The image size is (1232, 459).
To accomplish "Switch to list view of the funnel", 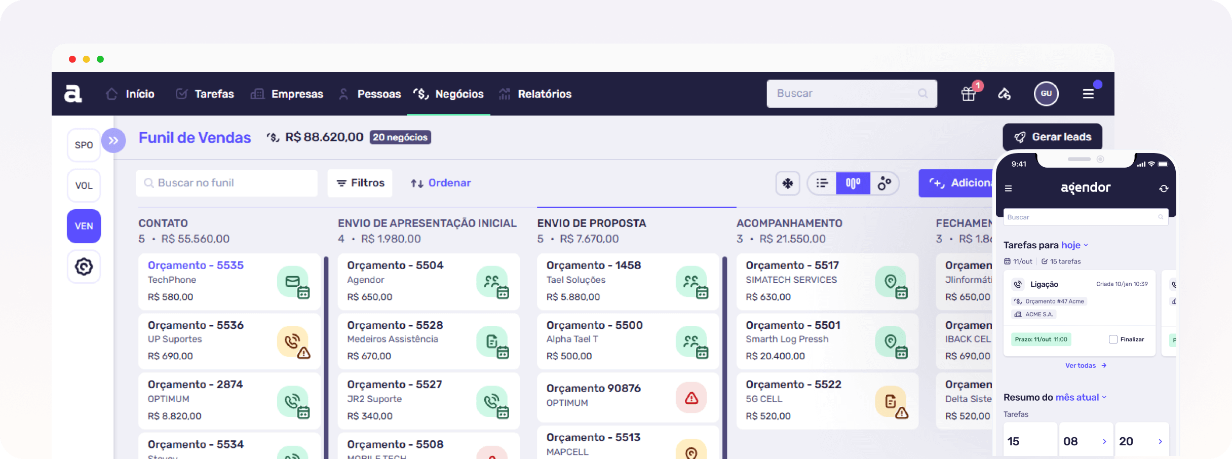I will pyautogui.click(x=822, y=183).
